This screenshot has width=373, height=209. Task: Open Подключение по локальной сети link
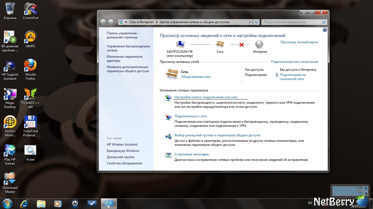click(x=293, y=77)
